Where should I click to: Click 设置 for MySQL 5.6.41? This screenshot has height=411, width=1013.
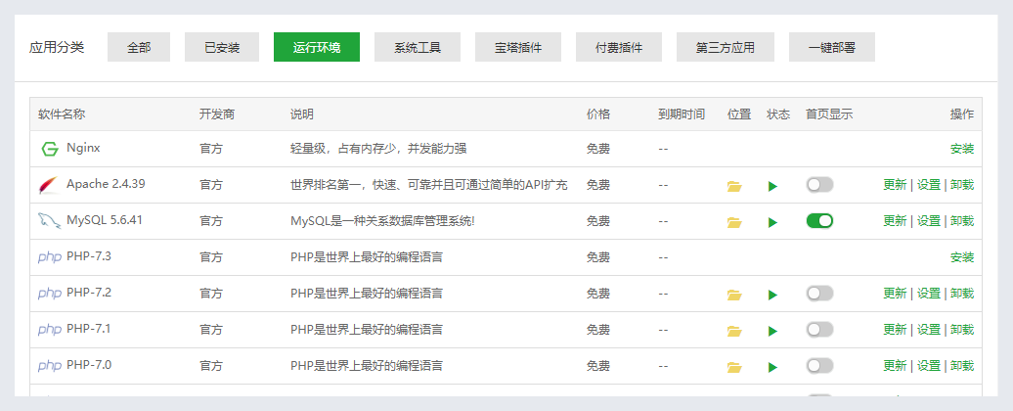pos(928,221)
